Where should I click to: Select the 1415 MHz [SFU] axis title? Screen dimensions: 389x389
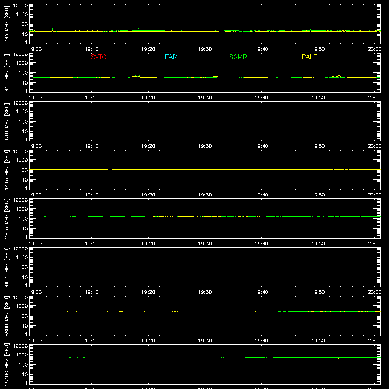point(6,170)
